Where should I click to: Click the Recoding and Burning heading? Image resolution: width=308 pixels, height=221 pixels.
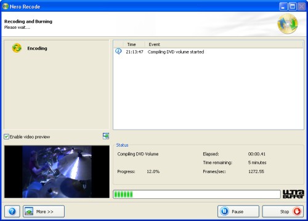point(28,21)
